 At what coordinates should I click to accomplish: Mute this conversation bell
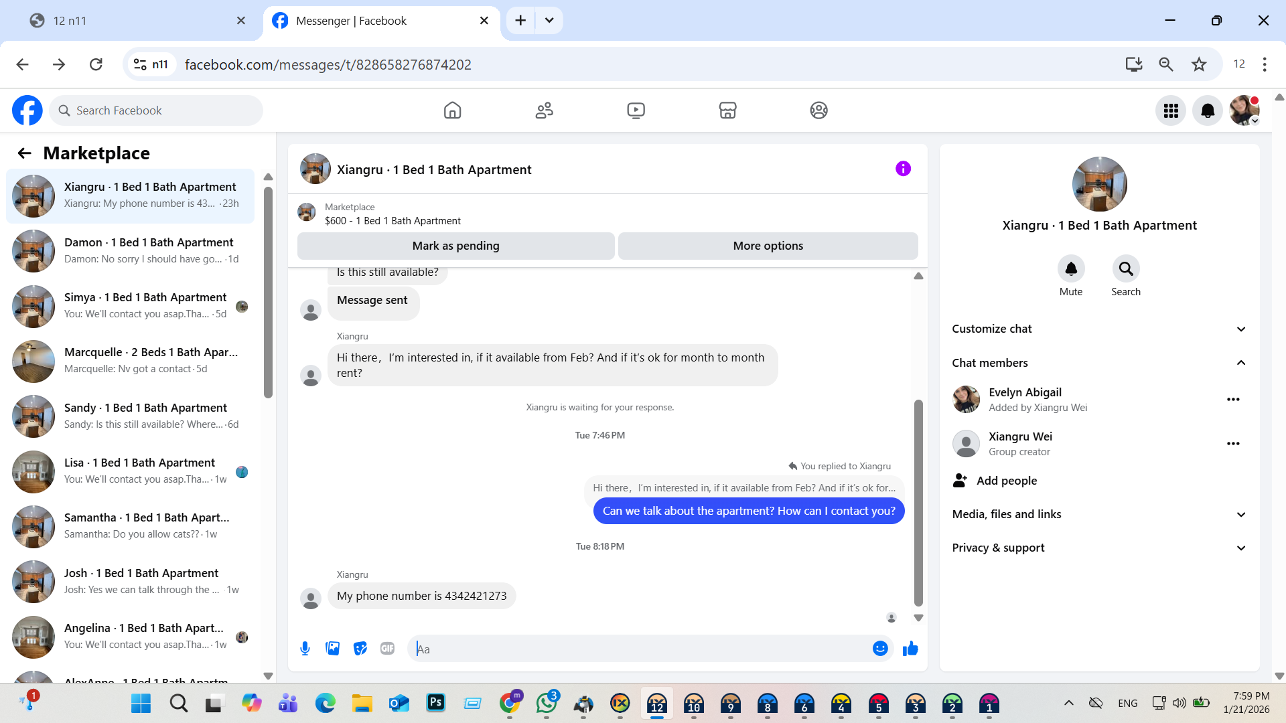[1070, 269]
